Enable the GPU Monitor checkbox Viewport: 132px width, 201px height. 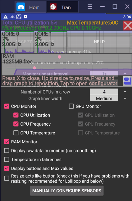[71, 106]
